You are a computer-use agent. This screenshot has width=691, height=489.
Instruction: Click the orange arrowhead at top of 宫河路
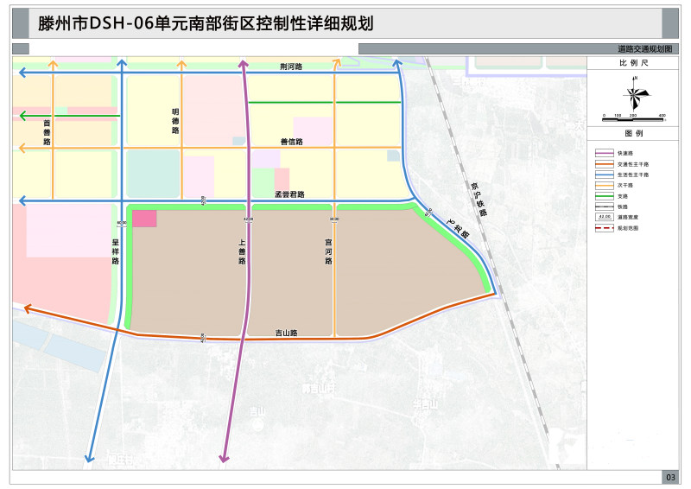(x=336, y=62)
